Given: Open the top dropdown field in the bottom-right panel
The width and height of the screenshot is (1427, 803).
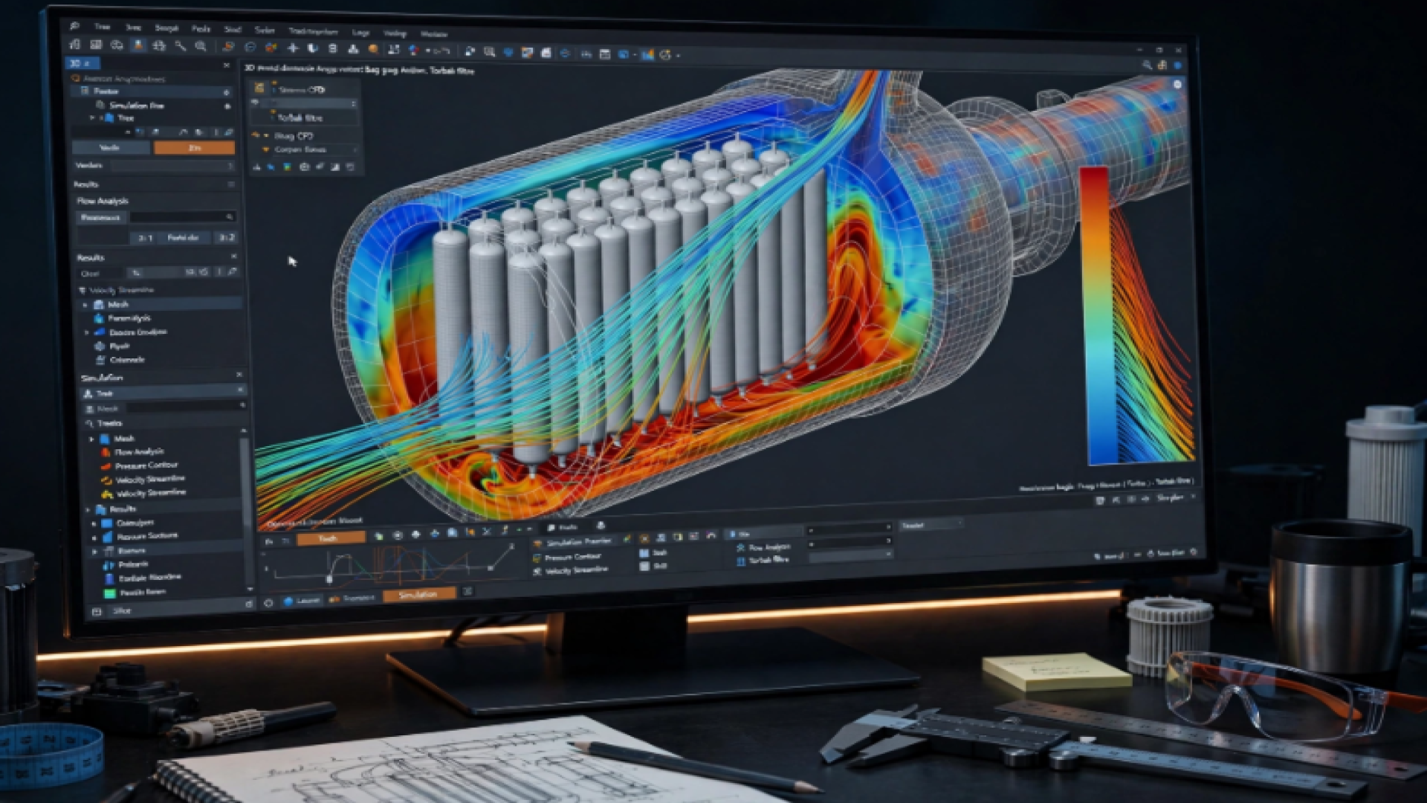Looking at the screenshot, I should 850,529.
